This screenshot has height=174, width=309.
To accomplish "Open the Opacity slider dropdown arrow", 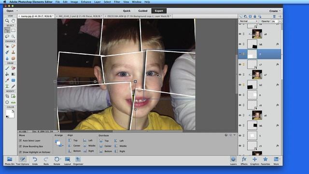I will coord(280,21).
